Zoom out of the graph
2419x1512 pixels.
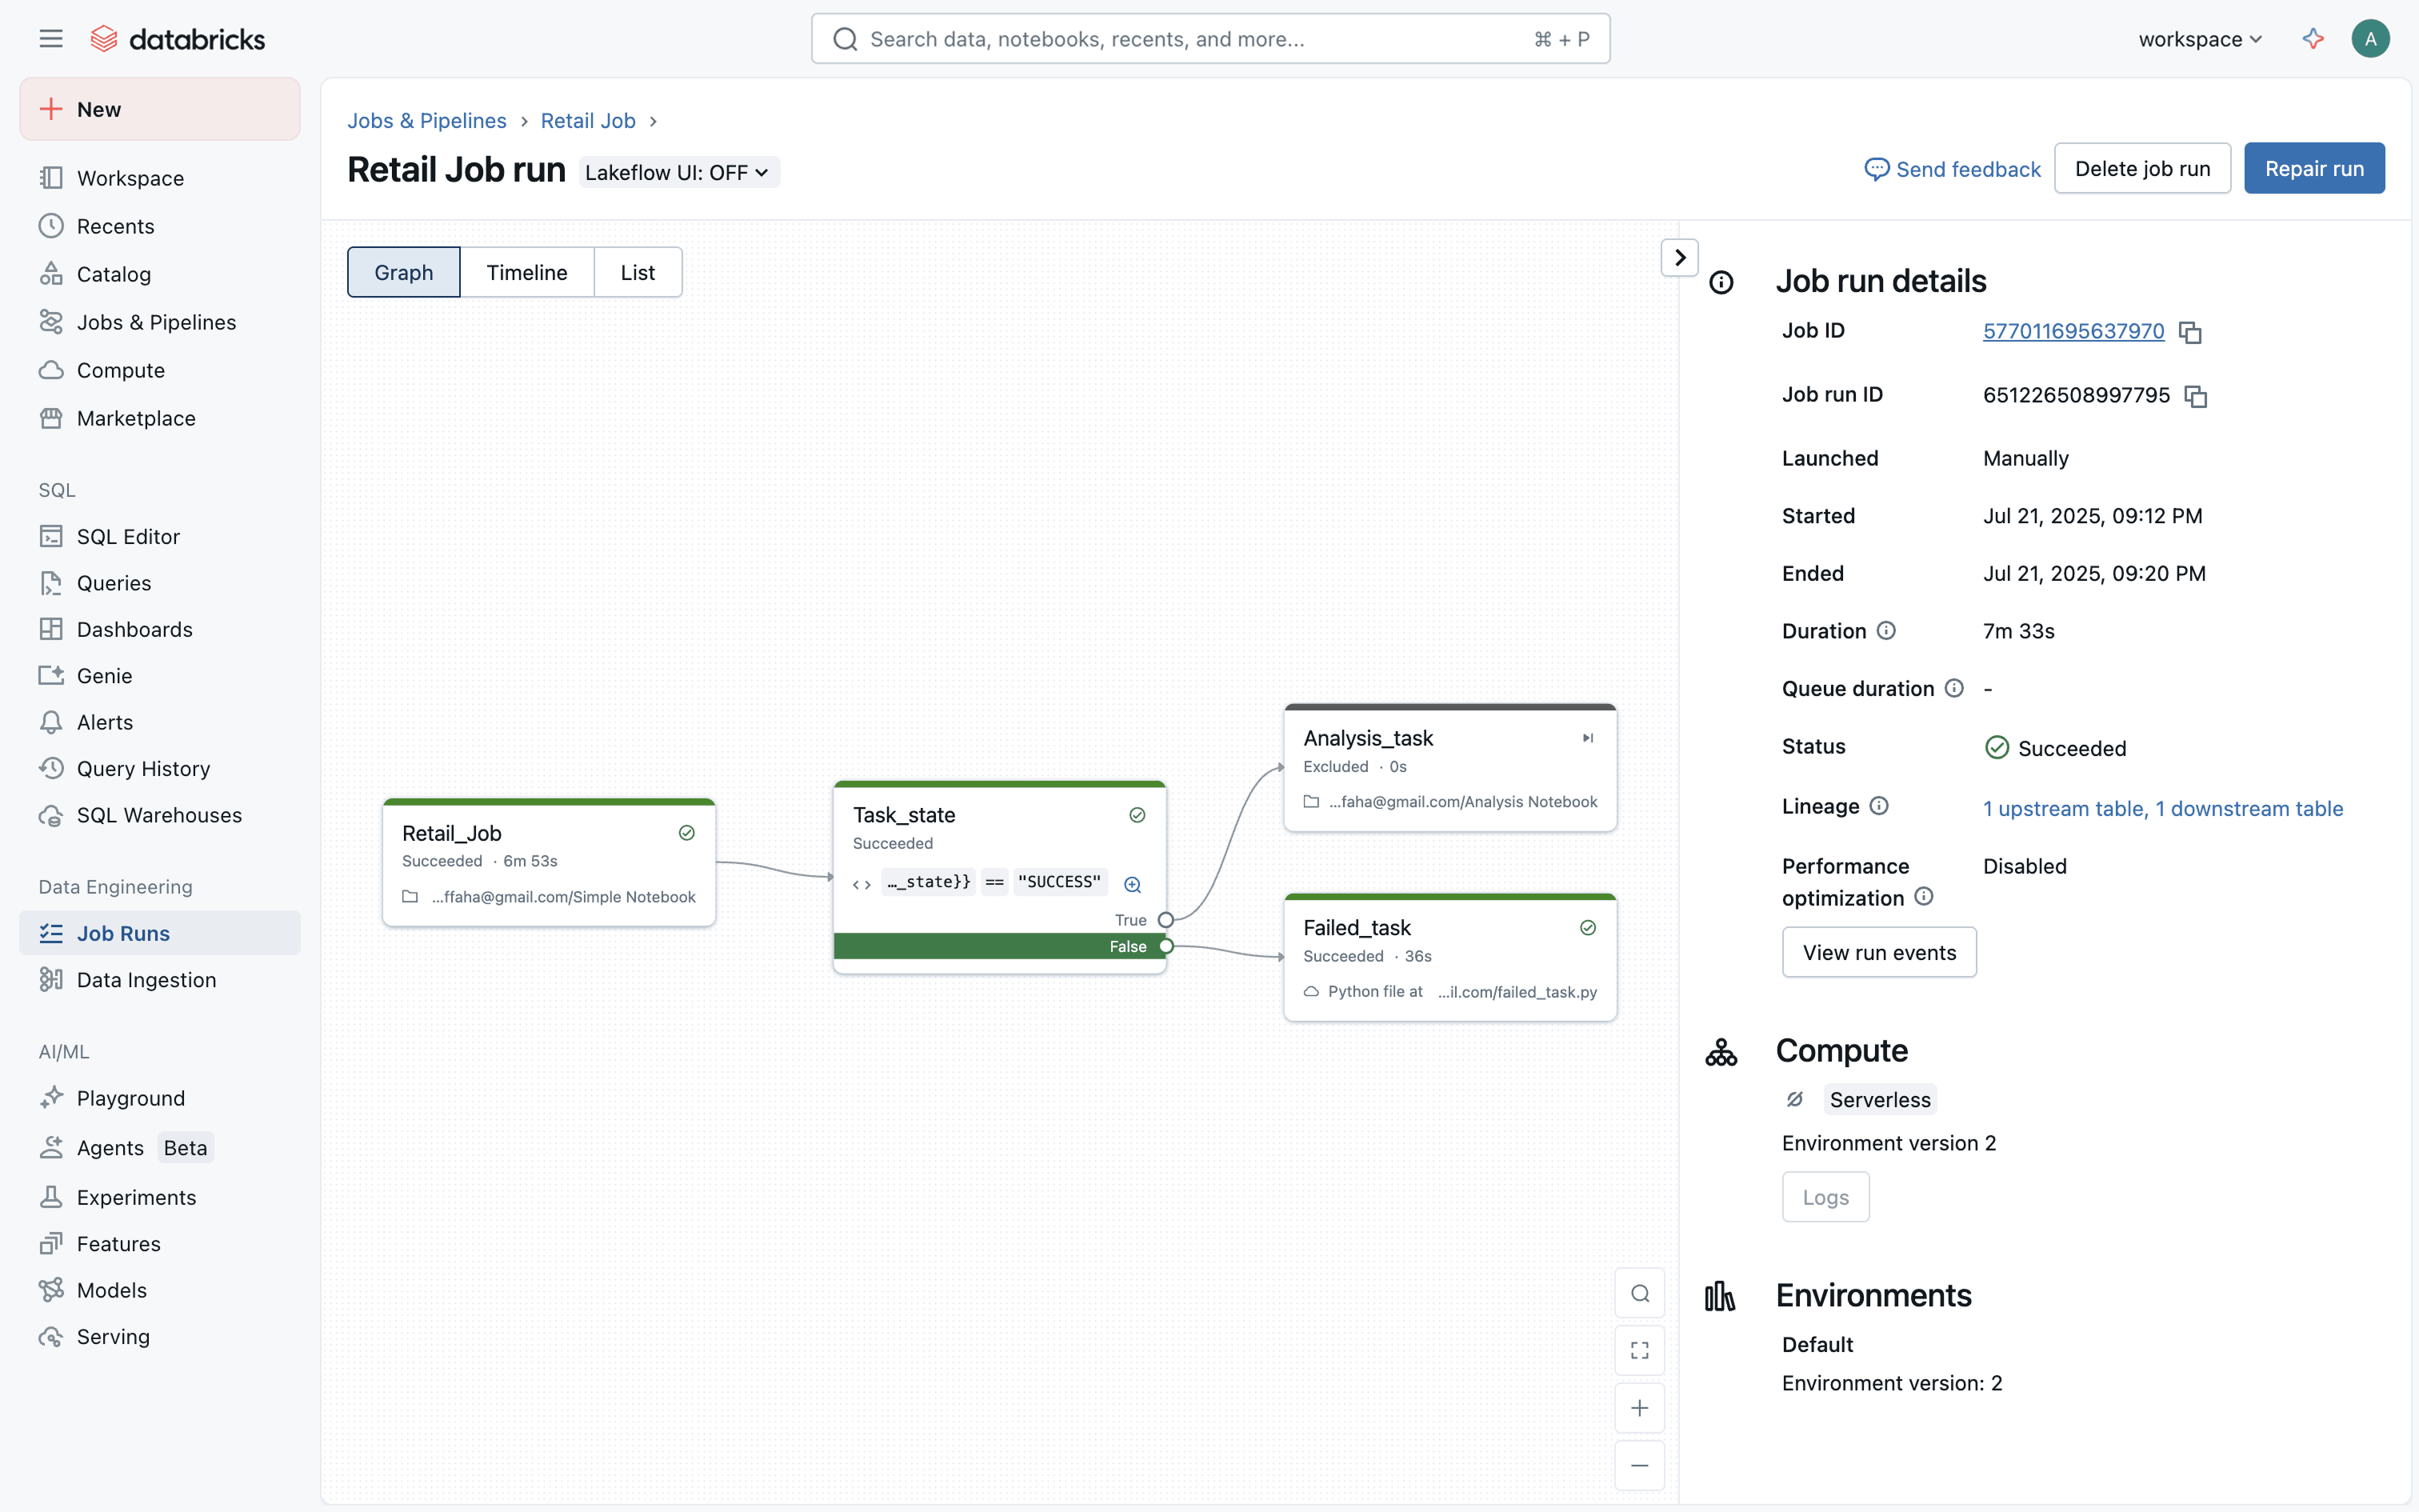pos(1639,1466)
